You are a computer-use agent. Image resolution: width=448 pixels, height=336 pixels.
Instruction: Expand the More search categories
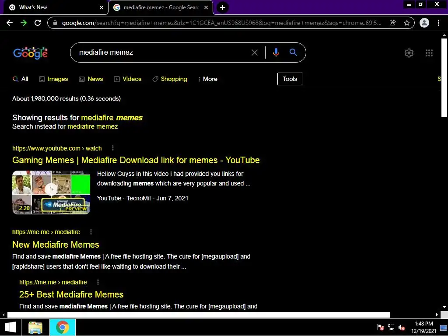click(208, 79)
